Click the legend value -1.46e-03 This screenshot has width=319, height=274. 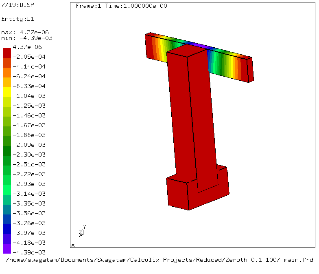(x=29, y=115)
